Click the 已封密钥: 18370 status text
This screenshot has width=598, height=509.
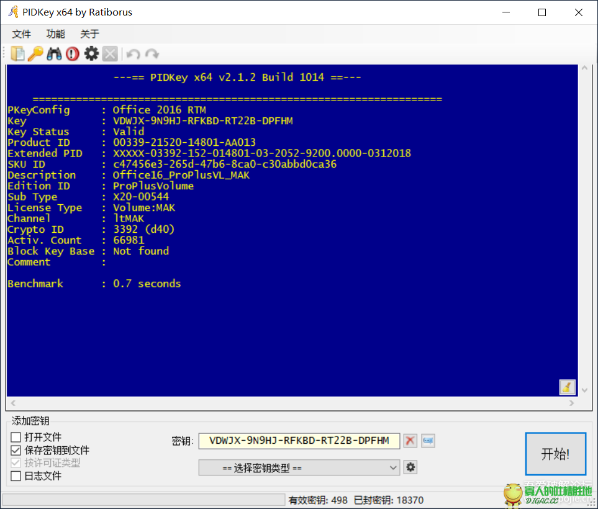[x=389, y=500]
